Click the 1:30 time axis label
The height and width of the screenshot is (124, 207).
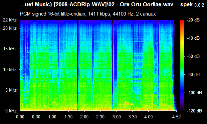(68, 117)
